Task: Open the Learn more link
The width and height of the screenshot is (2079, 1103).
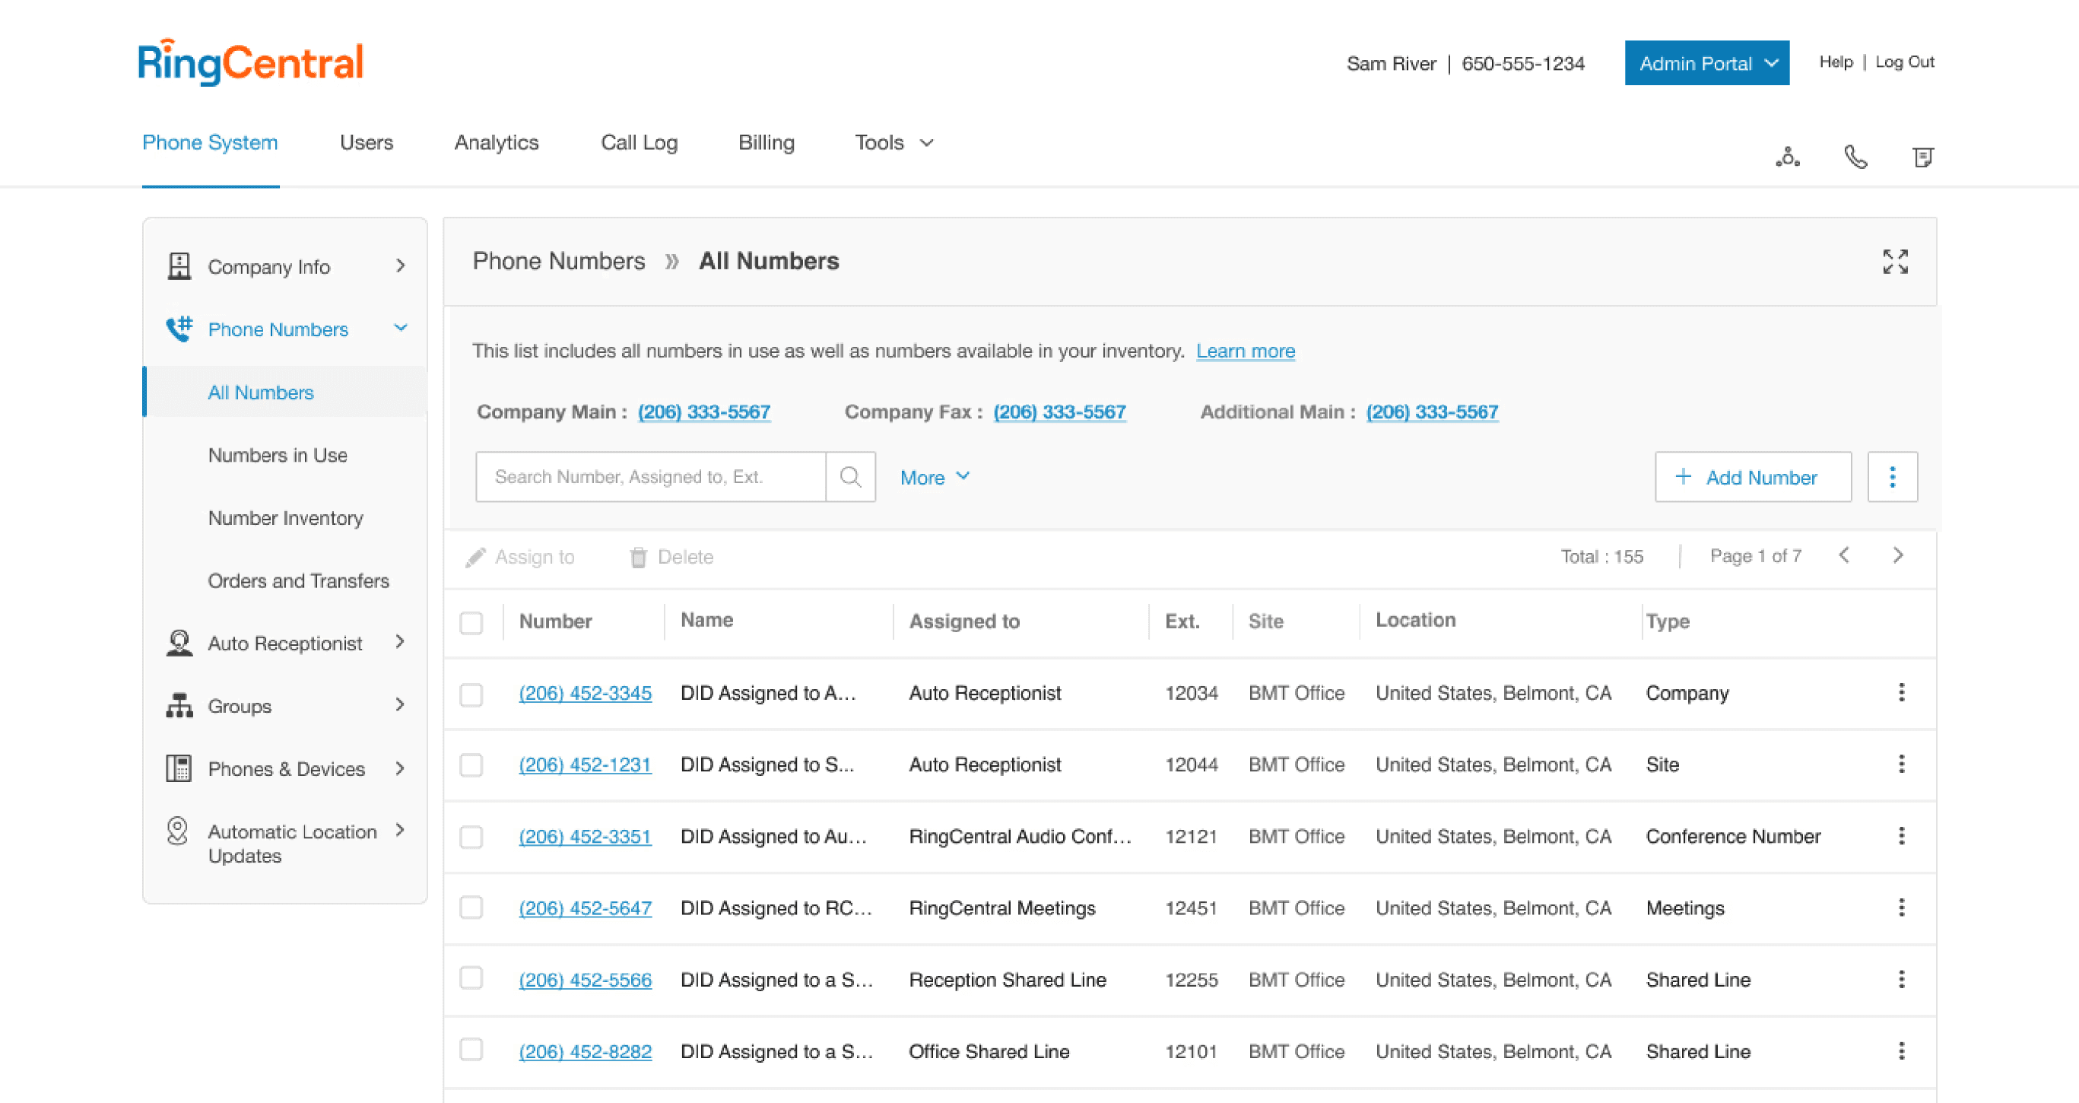Action: click(1245, 351)
